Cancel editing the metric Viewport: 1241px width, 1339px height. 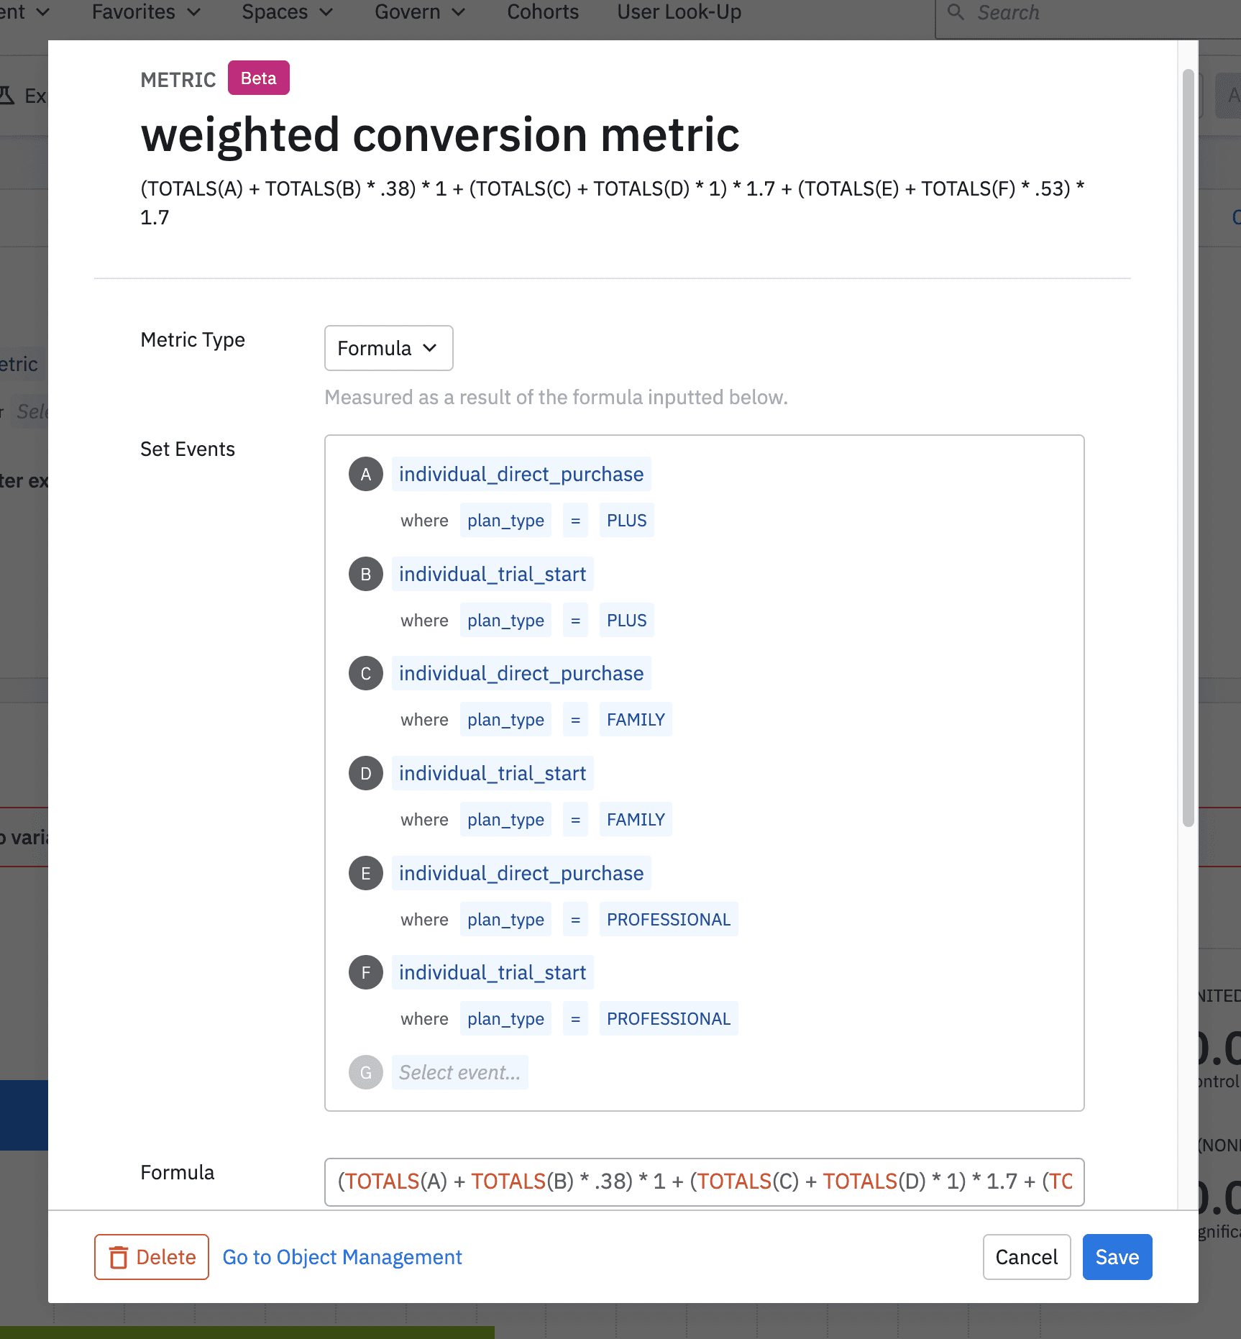[x=1026, y=1257]
